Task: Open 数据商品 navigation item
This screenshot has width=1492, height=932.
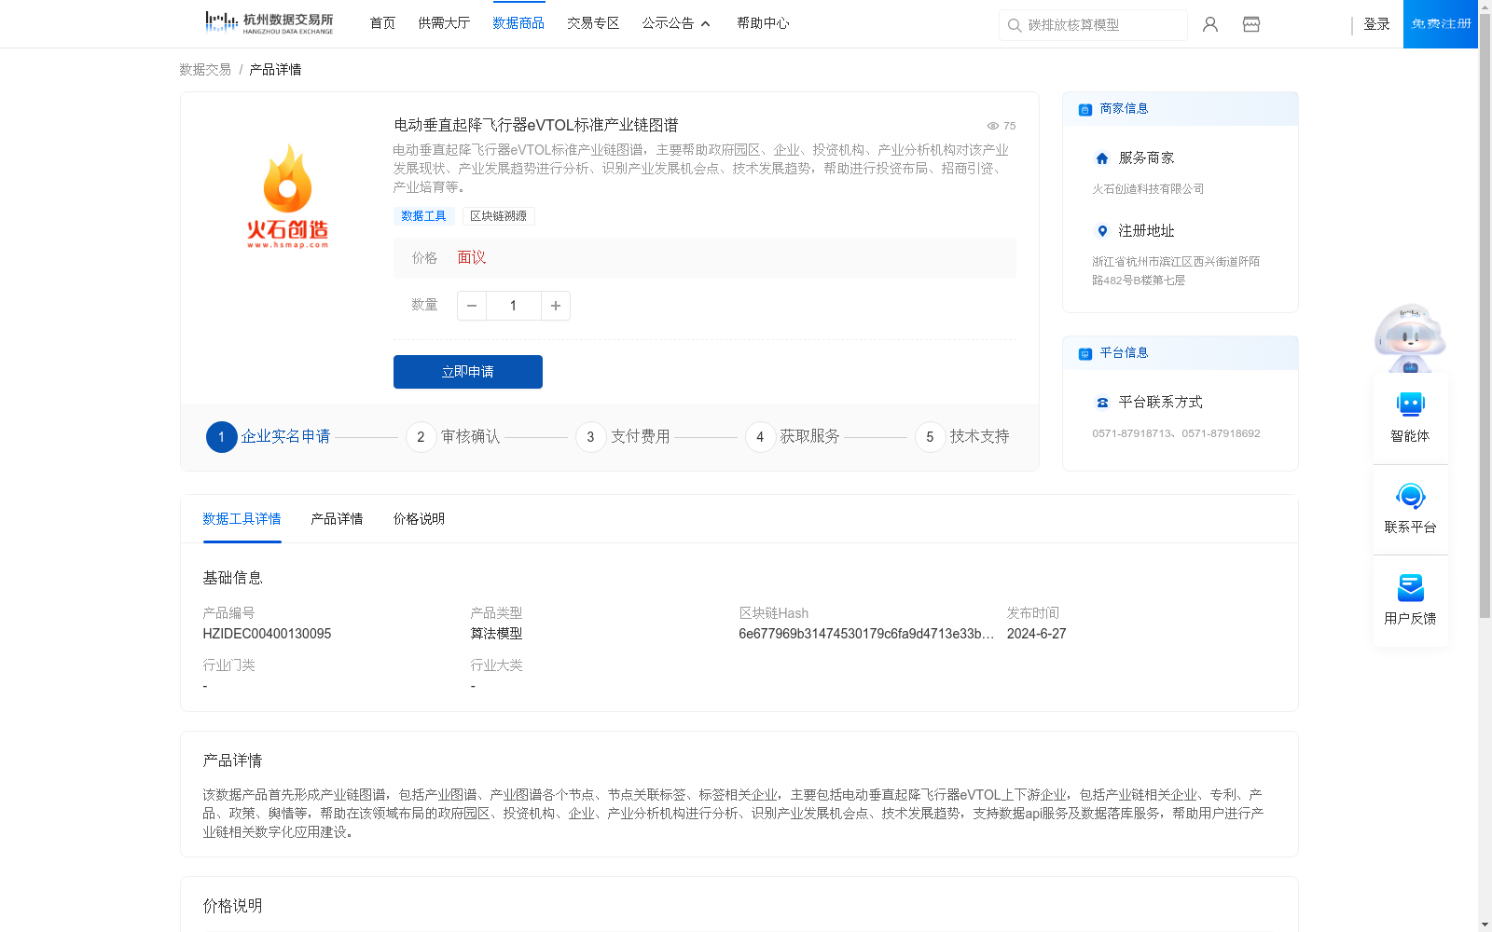Action: click(518, 23)
